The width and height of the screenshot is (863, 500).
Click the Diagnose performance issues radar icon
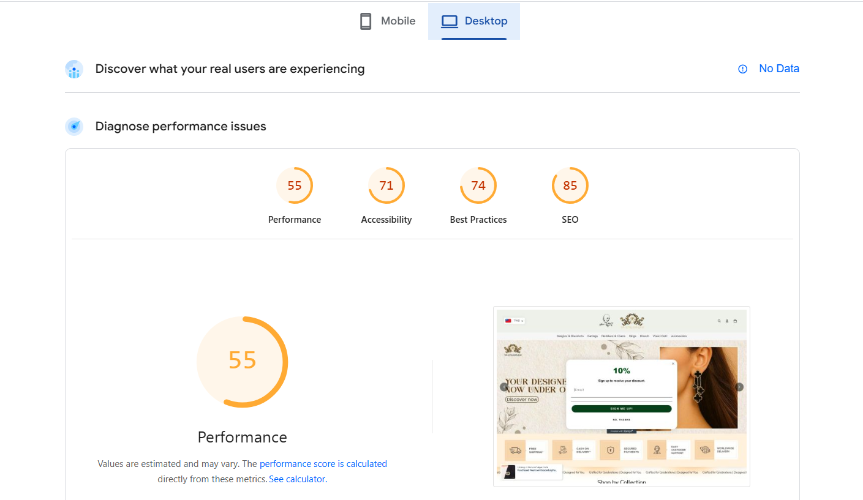pos(74,127)
